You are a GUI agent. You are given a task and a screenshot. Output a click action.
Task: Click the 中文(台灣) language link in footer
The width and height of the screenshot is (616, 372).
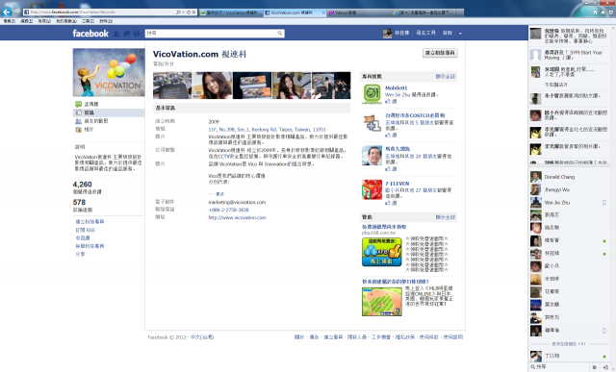[x=202, y=337]
